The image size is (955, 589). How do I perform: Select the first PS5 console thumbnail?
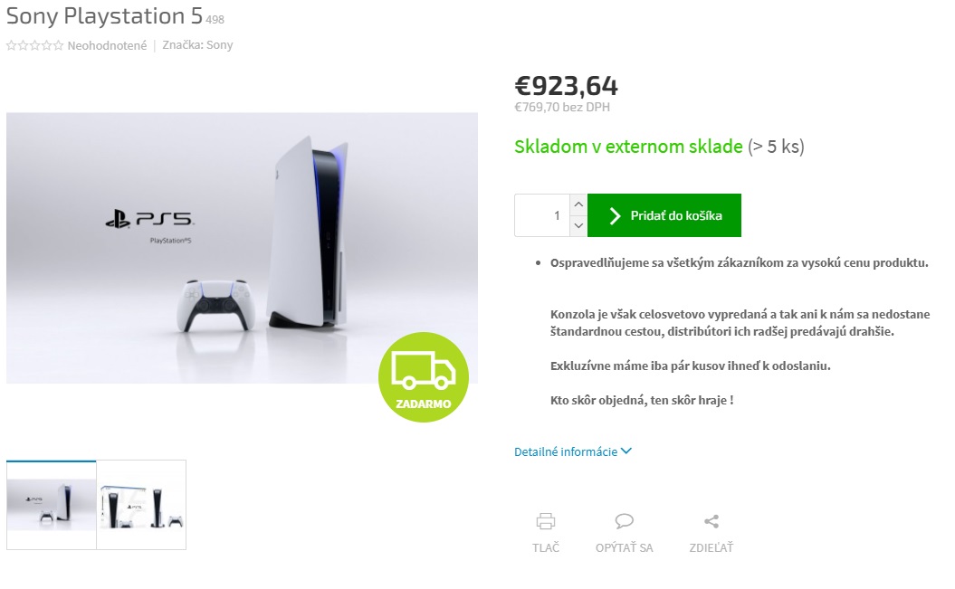52,505
